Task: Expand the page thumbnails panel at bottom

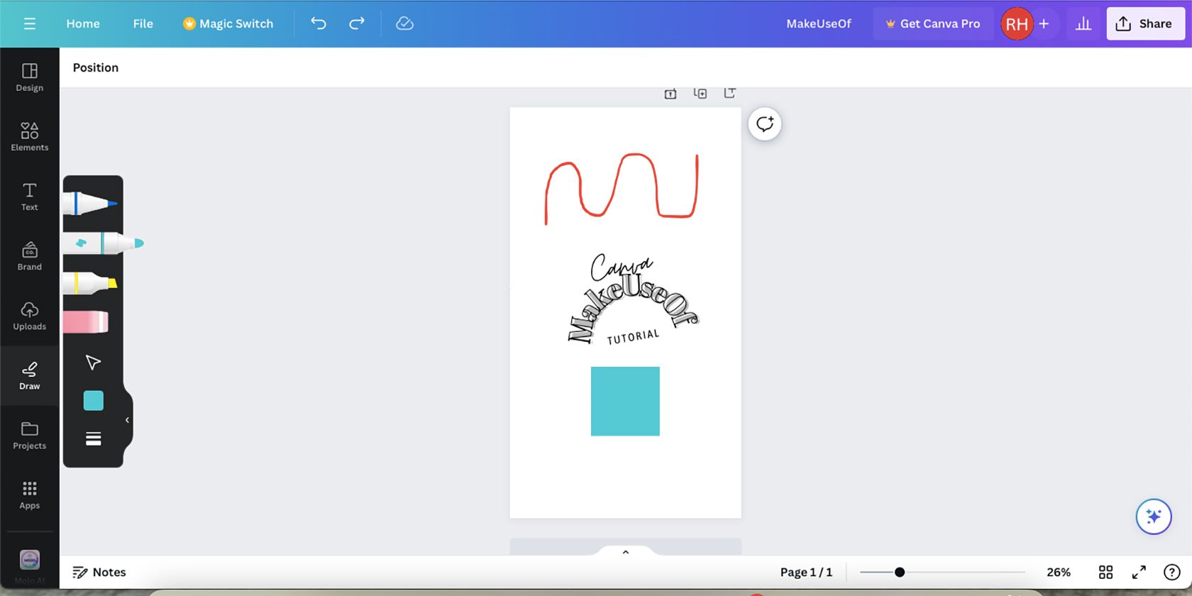Action: tap(625, 551)
